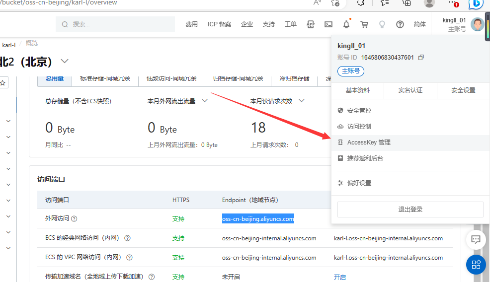Open the Cloud Shell terminal icon
Viewport: 490px width, 282px height.
328,24
